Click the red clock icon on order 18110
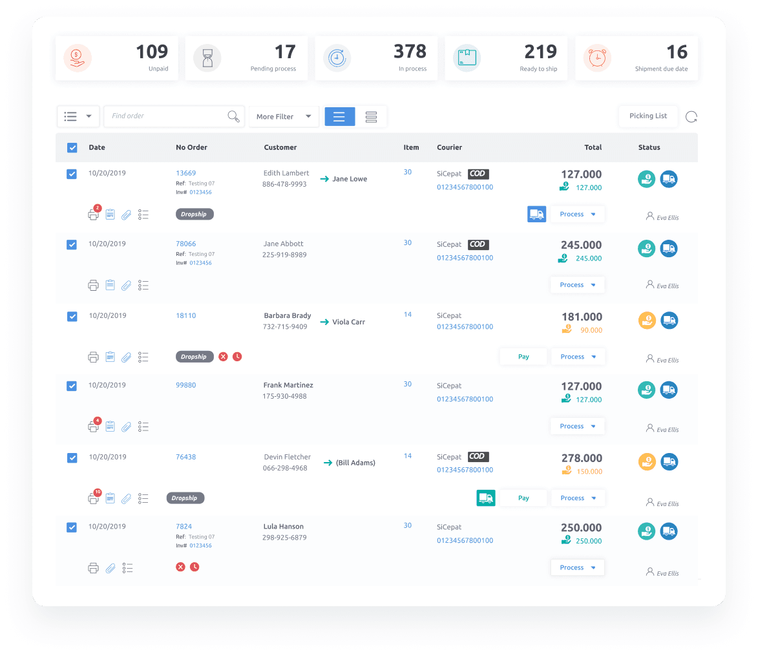 (237, 357)
